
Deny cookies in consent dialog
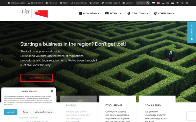[25, 112]
